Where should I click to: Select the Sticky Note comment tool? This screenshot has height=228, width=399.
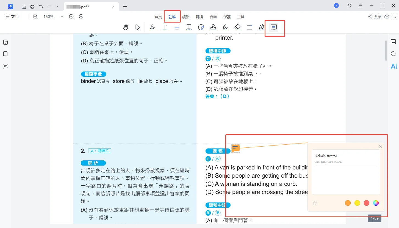coord(273,27)
